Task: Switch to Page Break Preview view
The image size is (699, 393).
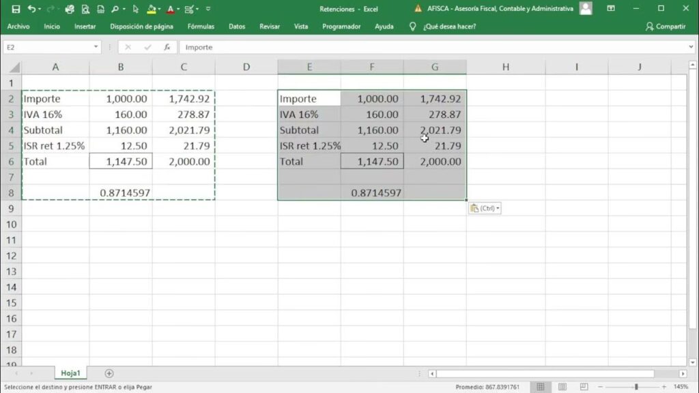Action: [584, 387]
